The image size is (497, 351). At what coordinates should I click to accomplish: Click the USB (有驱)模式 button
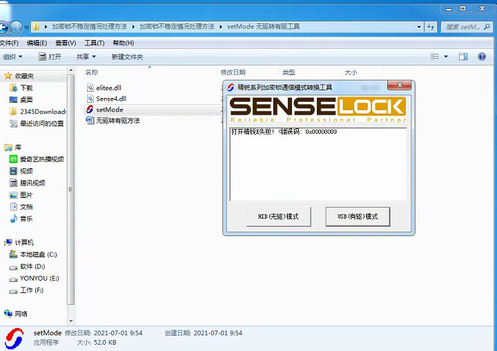point(358,217)
